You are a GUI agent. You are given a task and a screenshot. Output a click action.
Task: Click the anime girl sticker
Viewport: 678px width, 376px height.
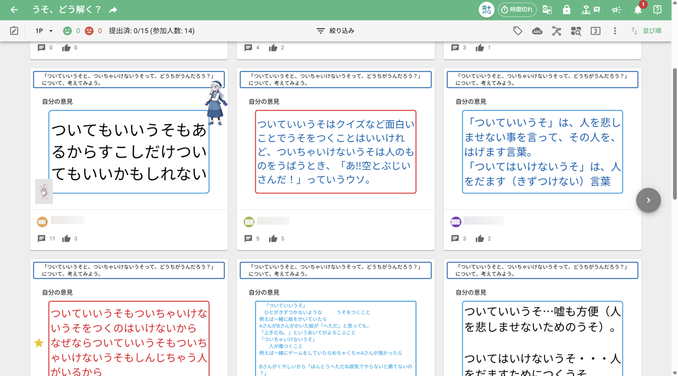pyautogui.click(x=216, y=102)
